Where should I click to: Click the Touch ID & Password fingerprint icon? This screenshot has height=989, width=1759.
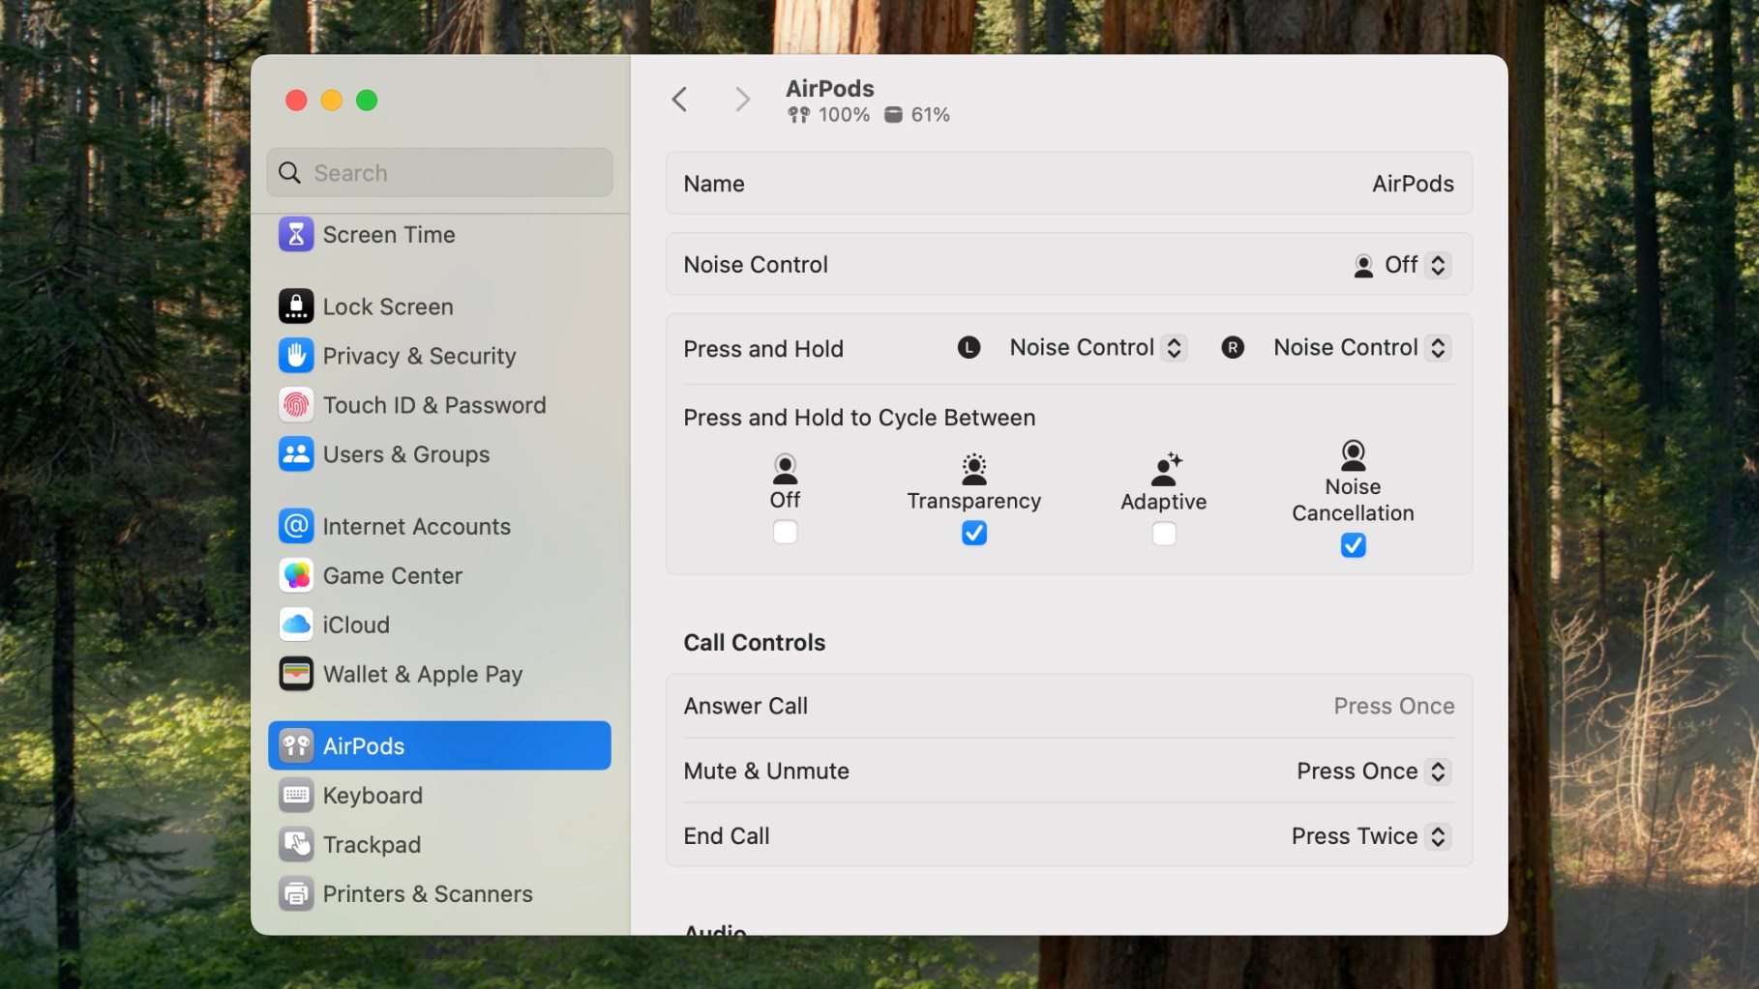click(x=296, y=405)
